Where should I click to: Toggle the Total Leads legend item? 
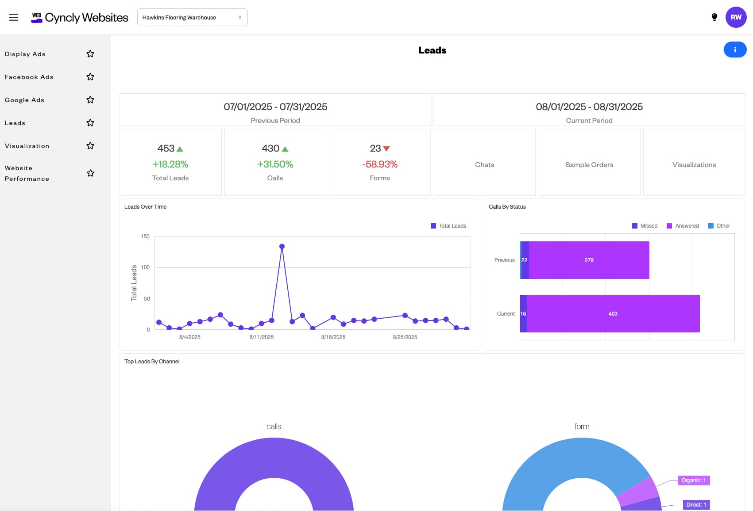(x=448, y=225)
